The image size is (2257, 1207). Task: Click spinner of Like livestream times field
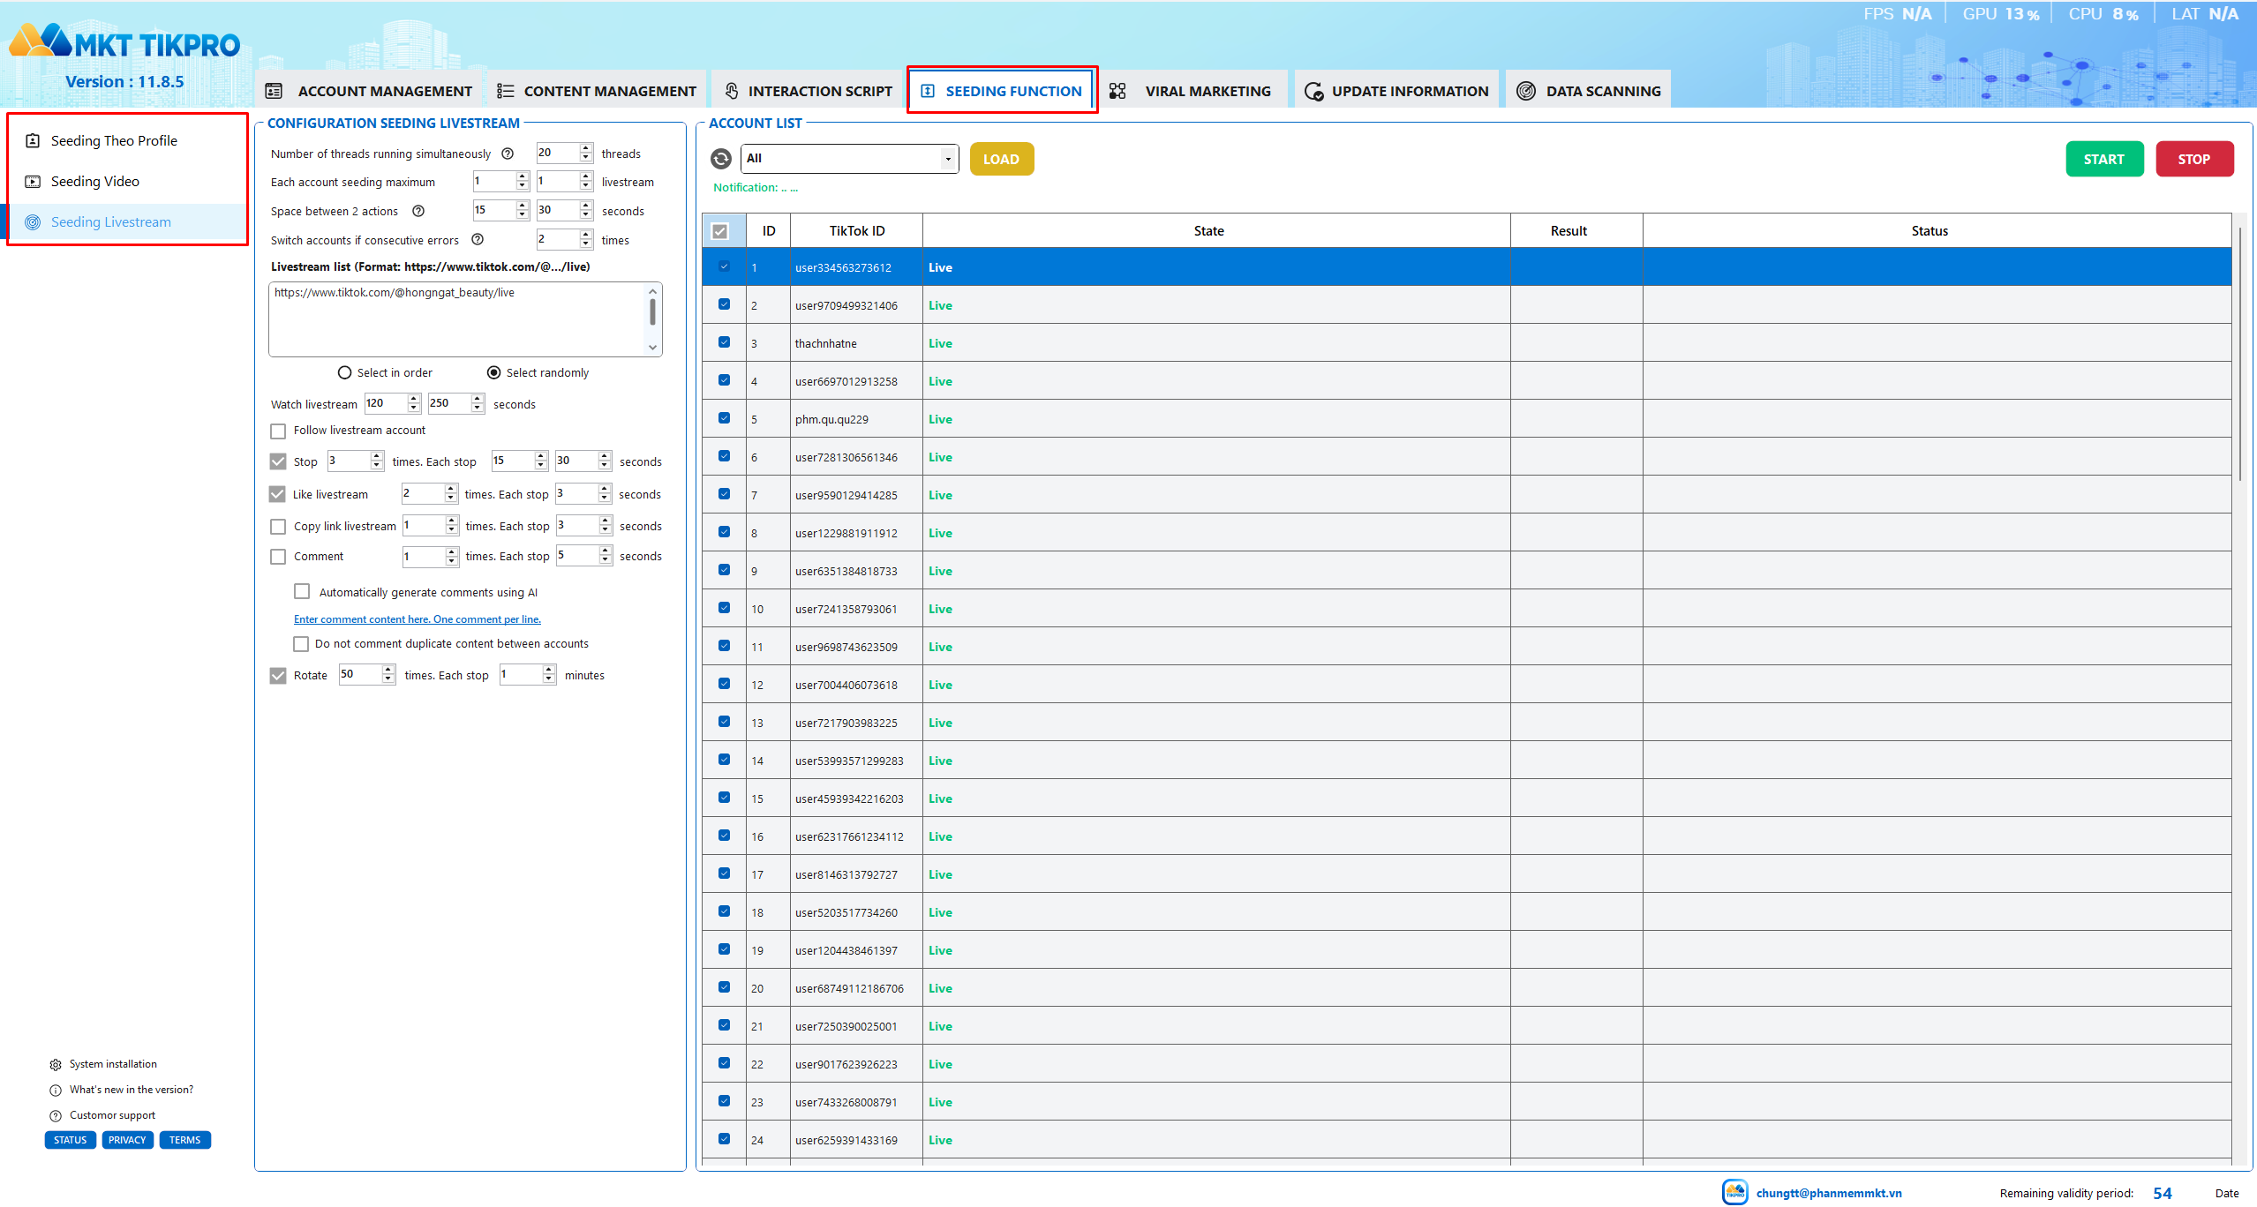click(x=451, y=494)
